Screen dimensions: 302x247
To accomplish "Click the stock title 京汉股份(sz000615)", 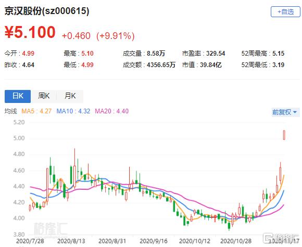I will tap(47, 11).
